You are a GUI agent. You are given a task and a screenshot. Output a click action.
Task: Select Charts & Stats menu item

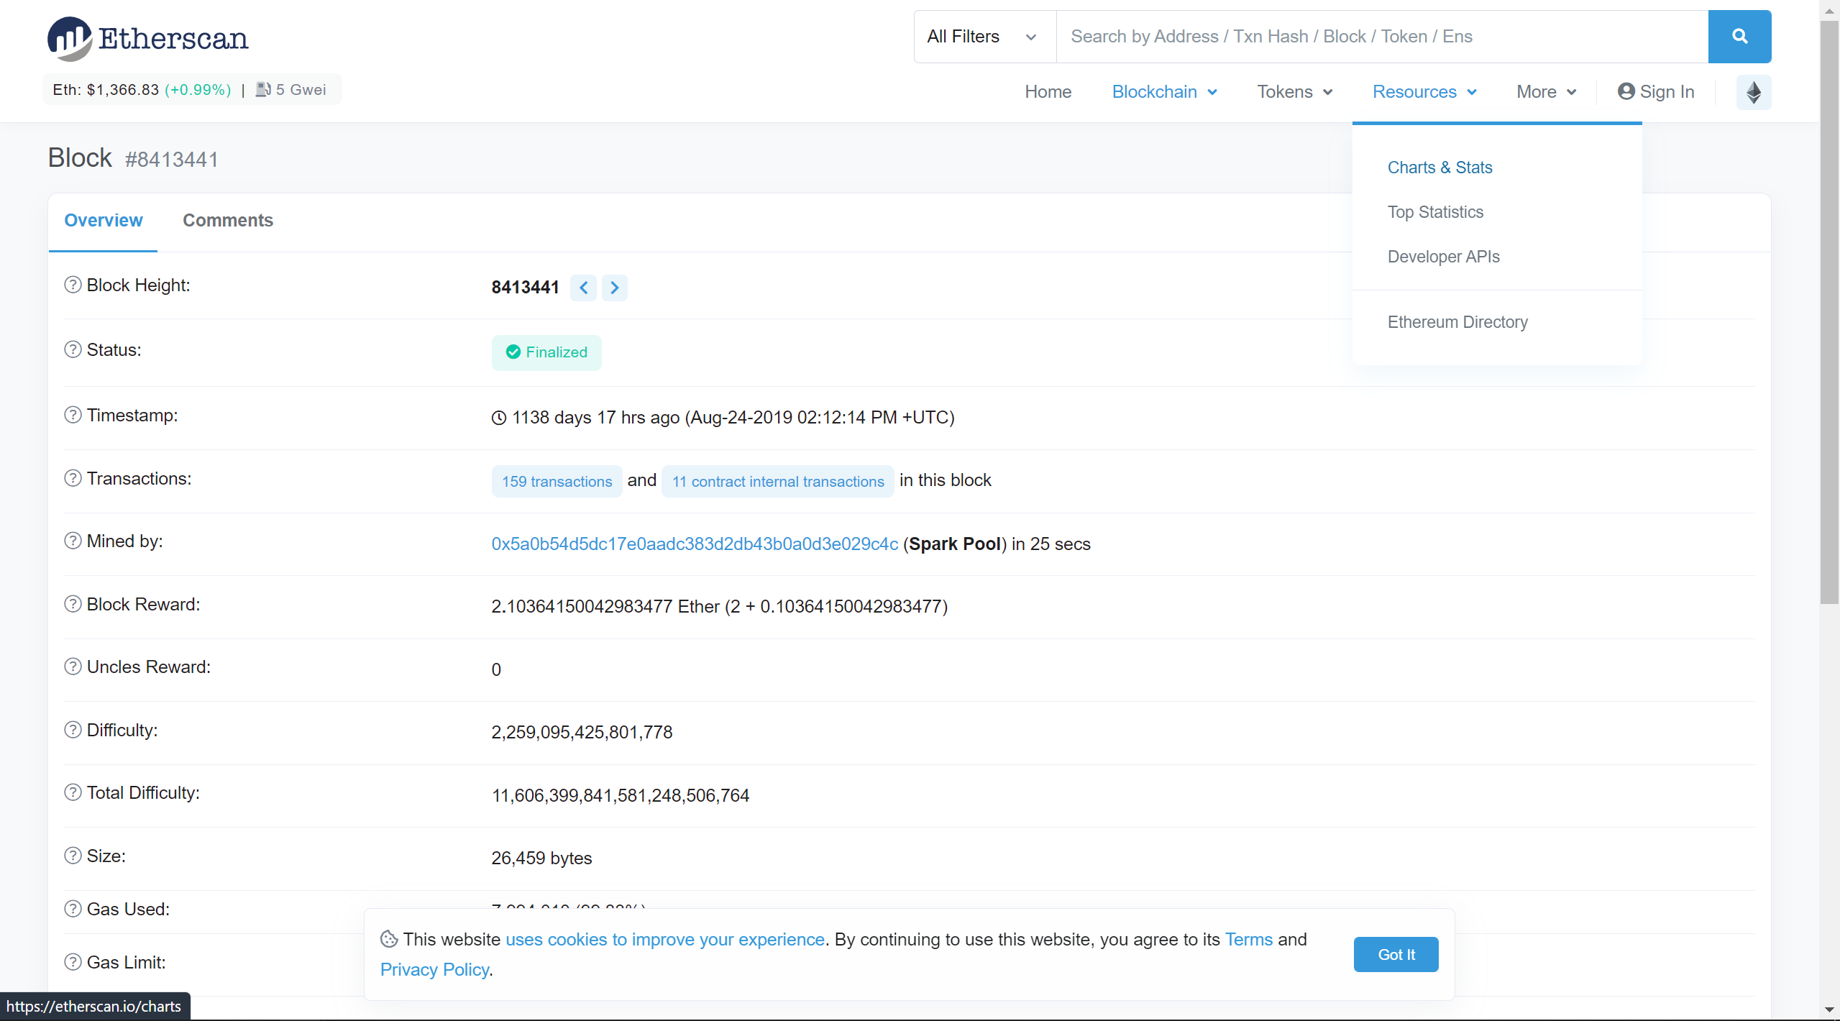click(1439, 168)
